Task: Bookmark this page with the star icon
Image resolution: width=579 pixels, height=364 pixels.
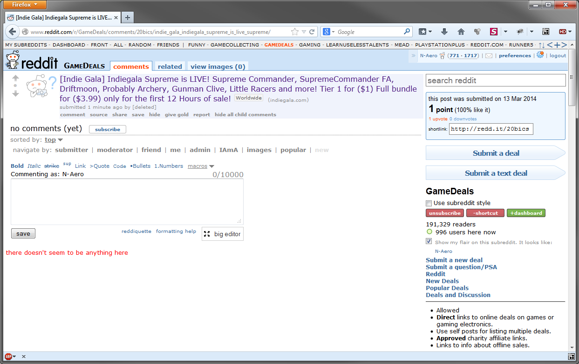Action: [x=294, y=32]
